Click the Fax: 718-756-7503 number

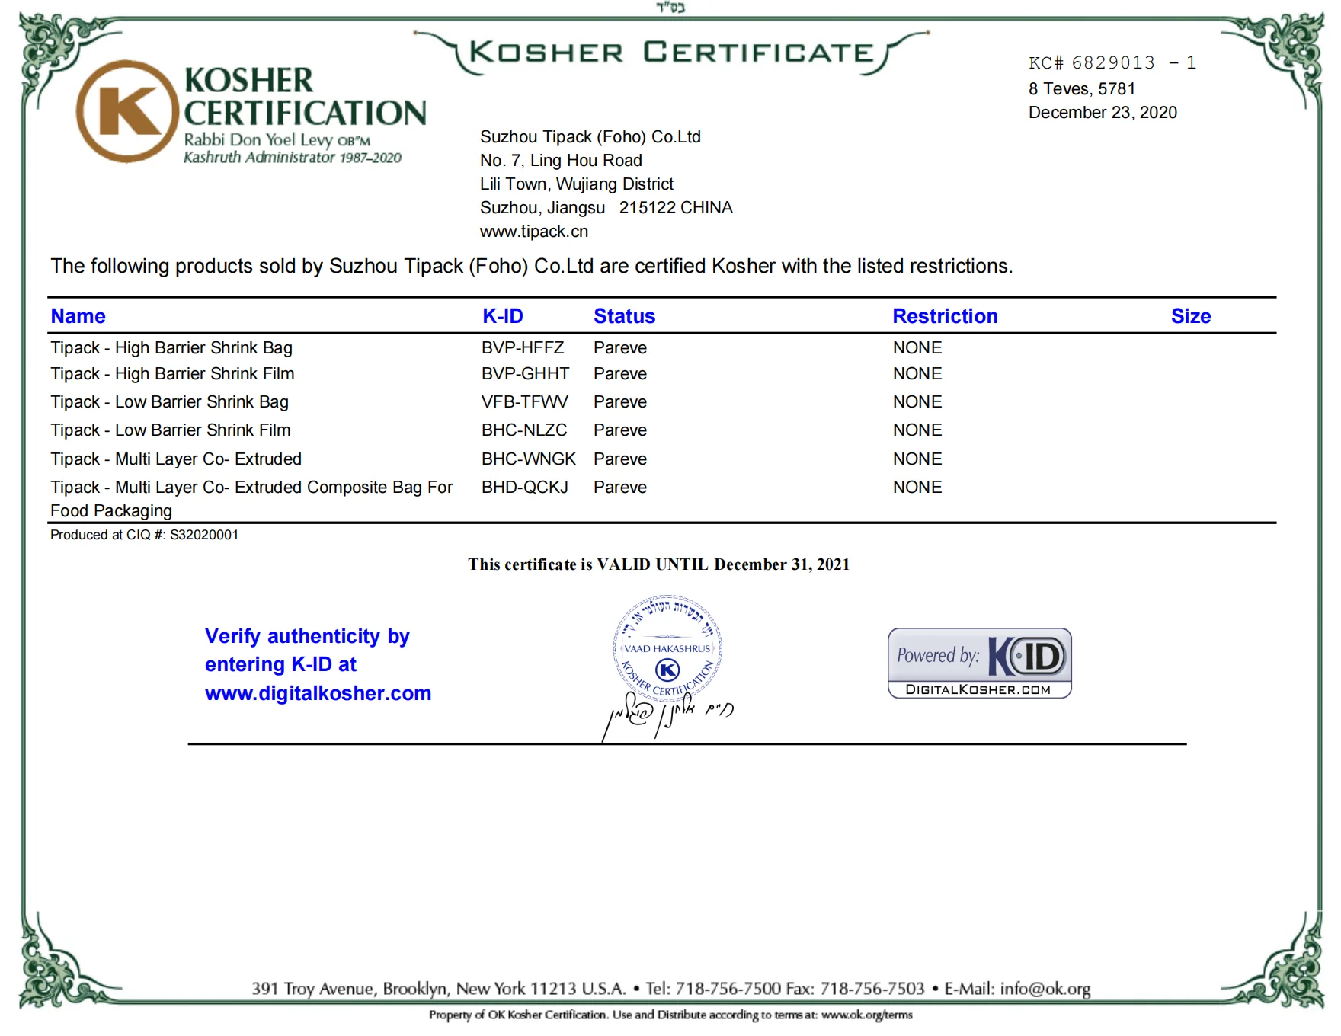[x=856, y=989]
